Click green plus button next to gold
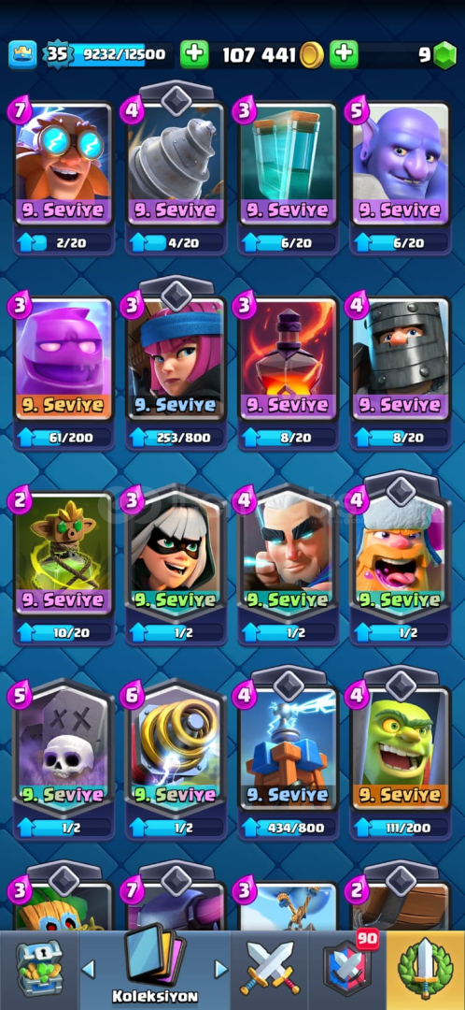 pyautogui.click(x=194, y=55)
